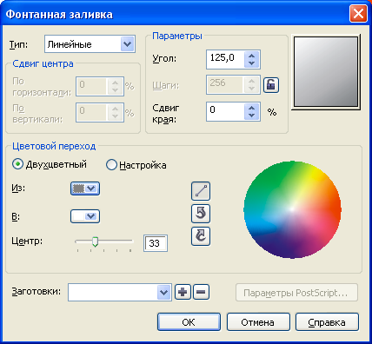Image resolution: width=372 pixels, height=344 pixels.
Task: Increase the Сдвиг края value
Action: 252,108
